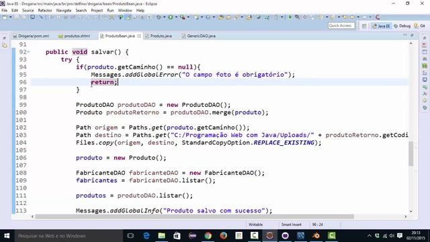Open the File menu
430x242 pixels.
pos(5,11)
